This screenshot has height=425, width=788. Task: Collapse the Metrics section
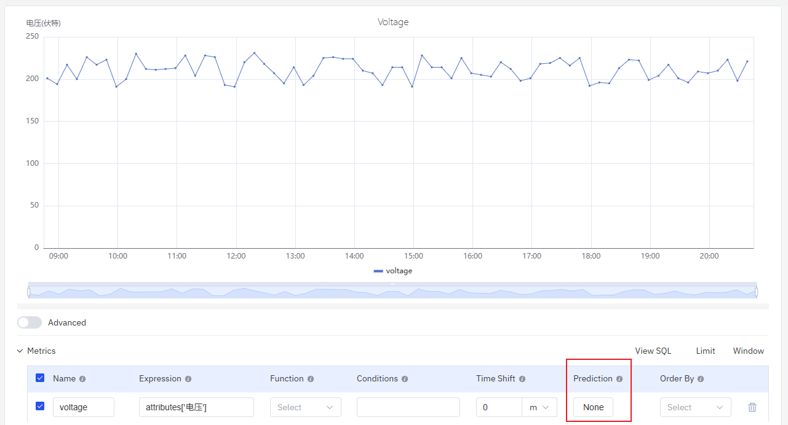(19, 351)
